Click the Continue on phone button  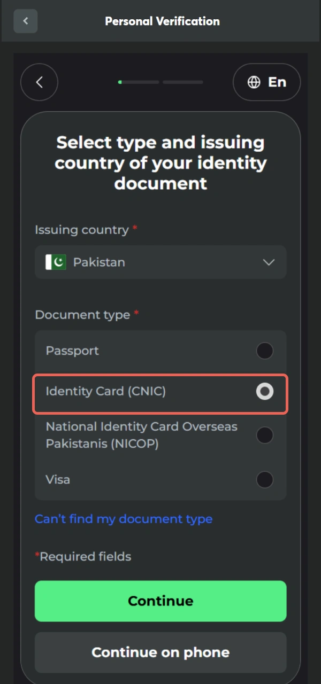pos(160,652)
